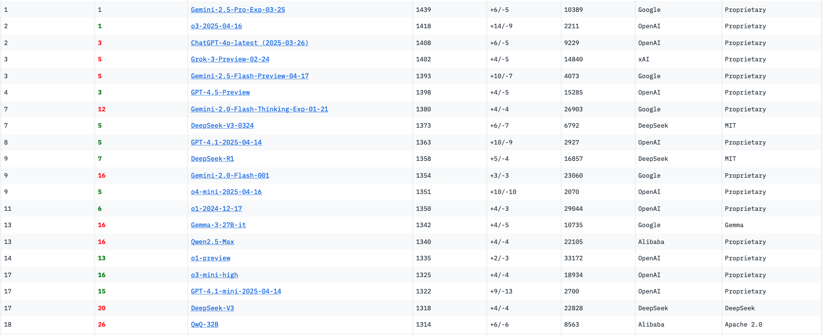Select votes value 2211
823x335 pixels.
pos(572,26)
